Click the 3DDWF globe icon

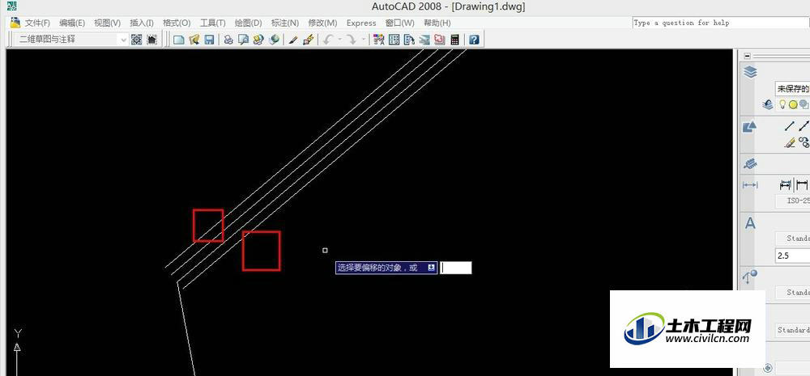coord(274,39)
